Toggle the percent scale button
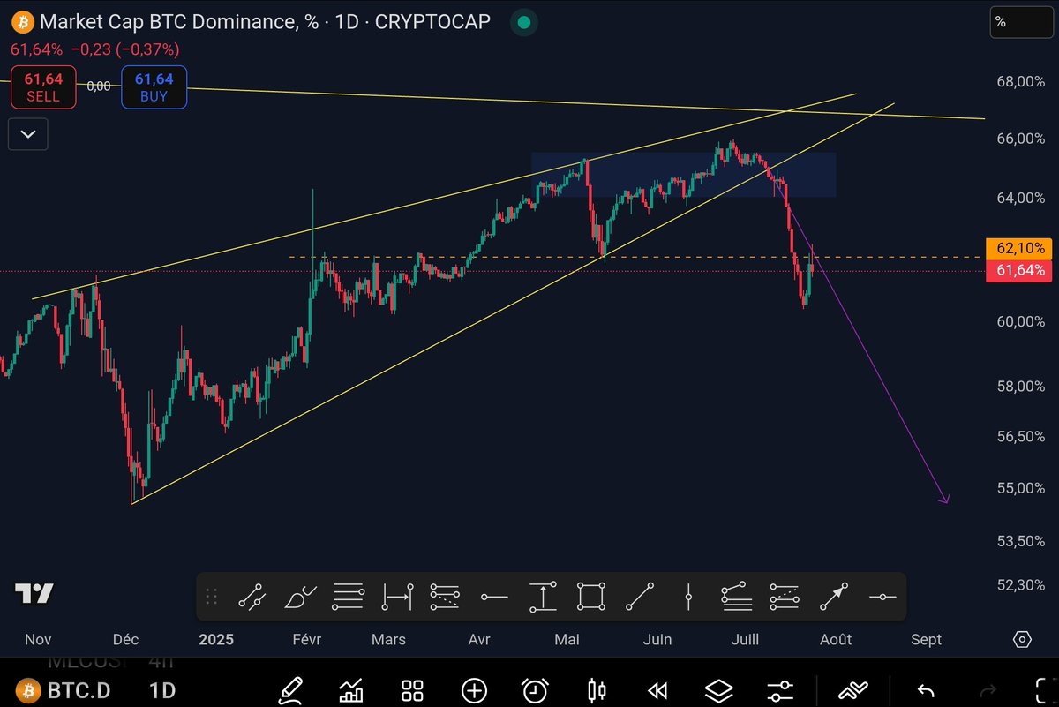The width and height of the screenshot is (1059, 707). (x=1021, y=23)
